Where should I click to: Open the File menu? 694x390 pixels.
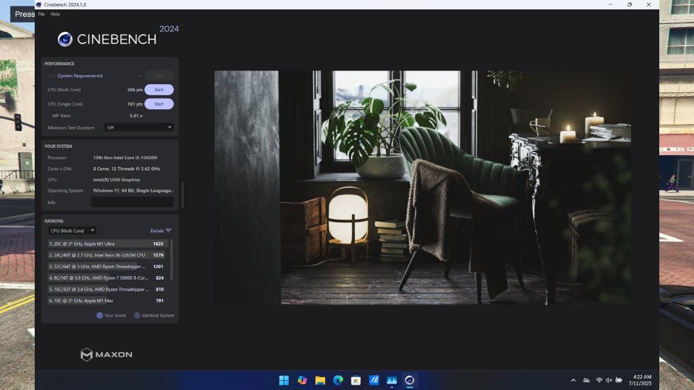(41, 14)
